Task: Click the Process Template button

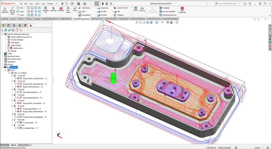Action: [x=167, y=12]
